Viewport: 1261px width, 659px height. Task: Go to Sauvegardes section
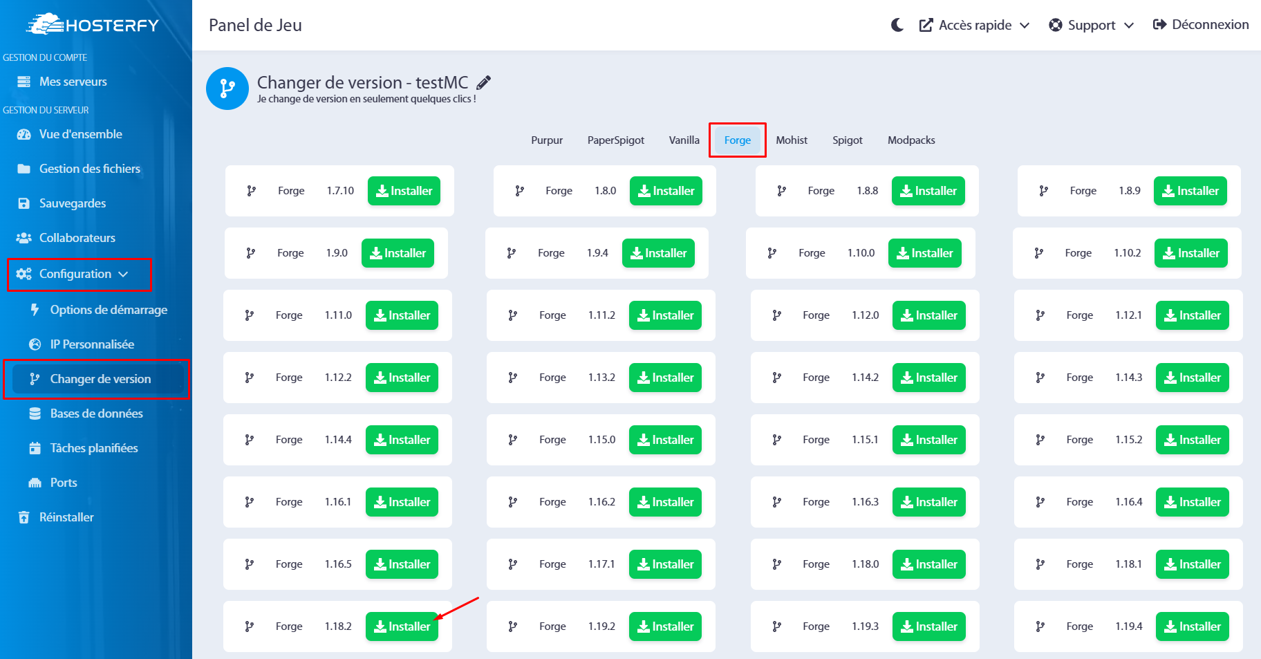point(73,203)
